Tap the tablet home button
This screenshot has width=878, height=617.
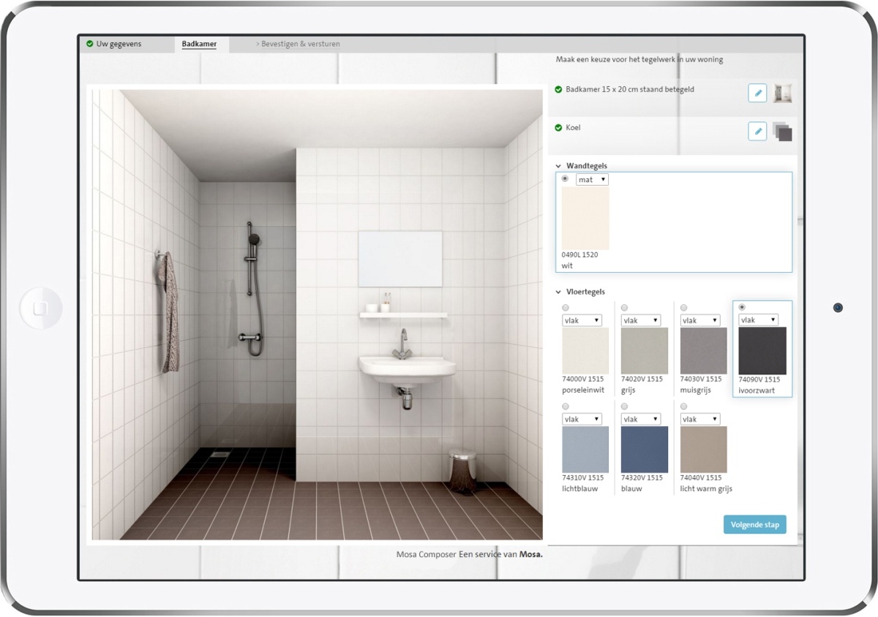coord(41,308)
